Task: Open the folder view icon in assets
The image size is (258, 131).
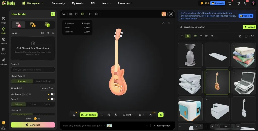Action: coord(182,36)
